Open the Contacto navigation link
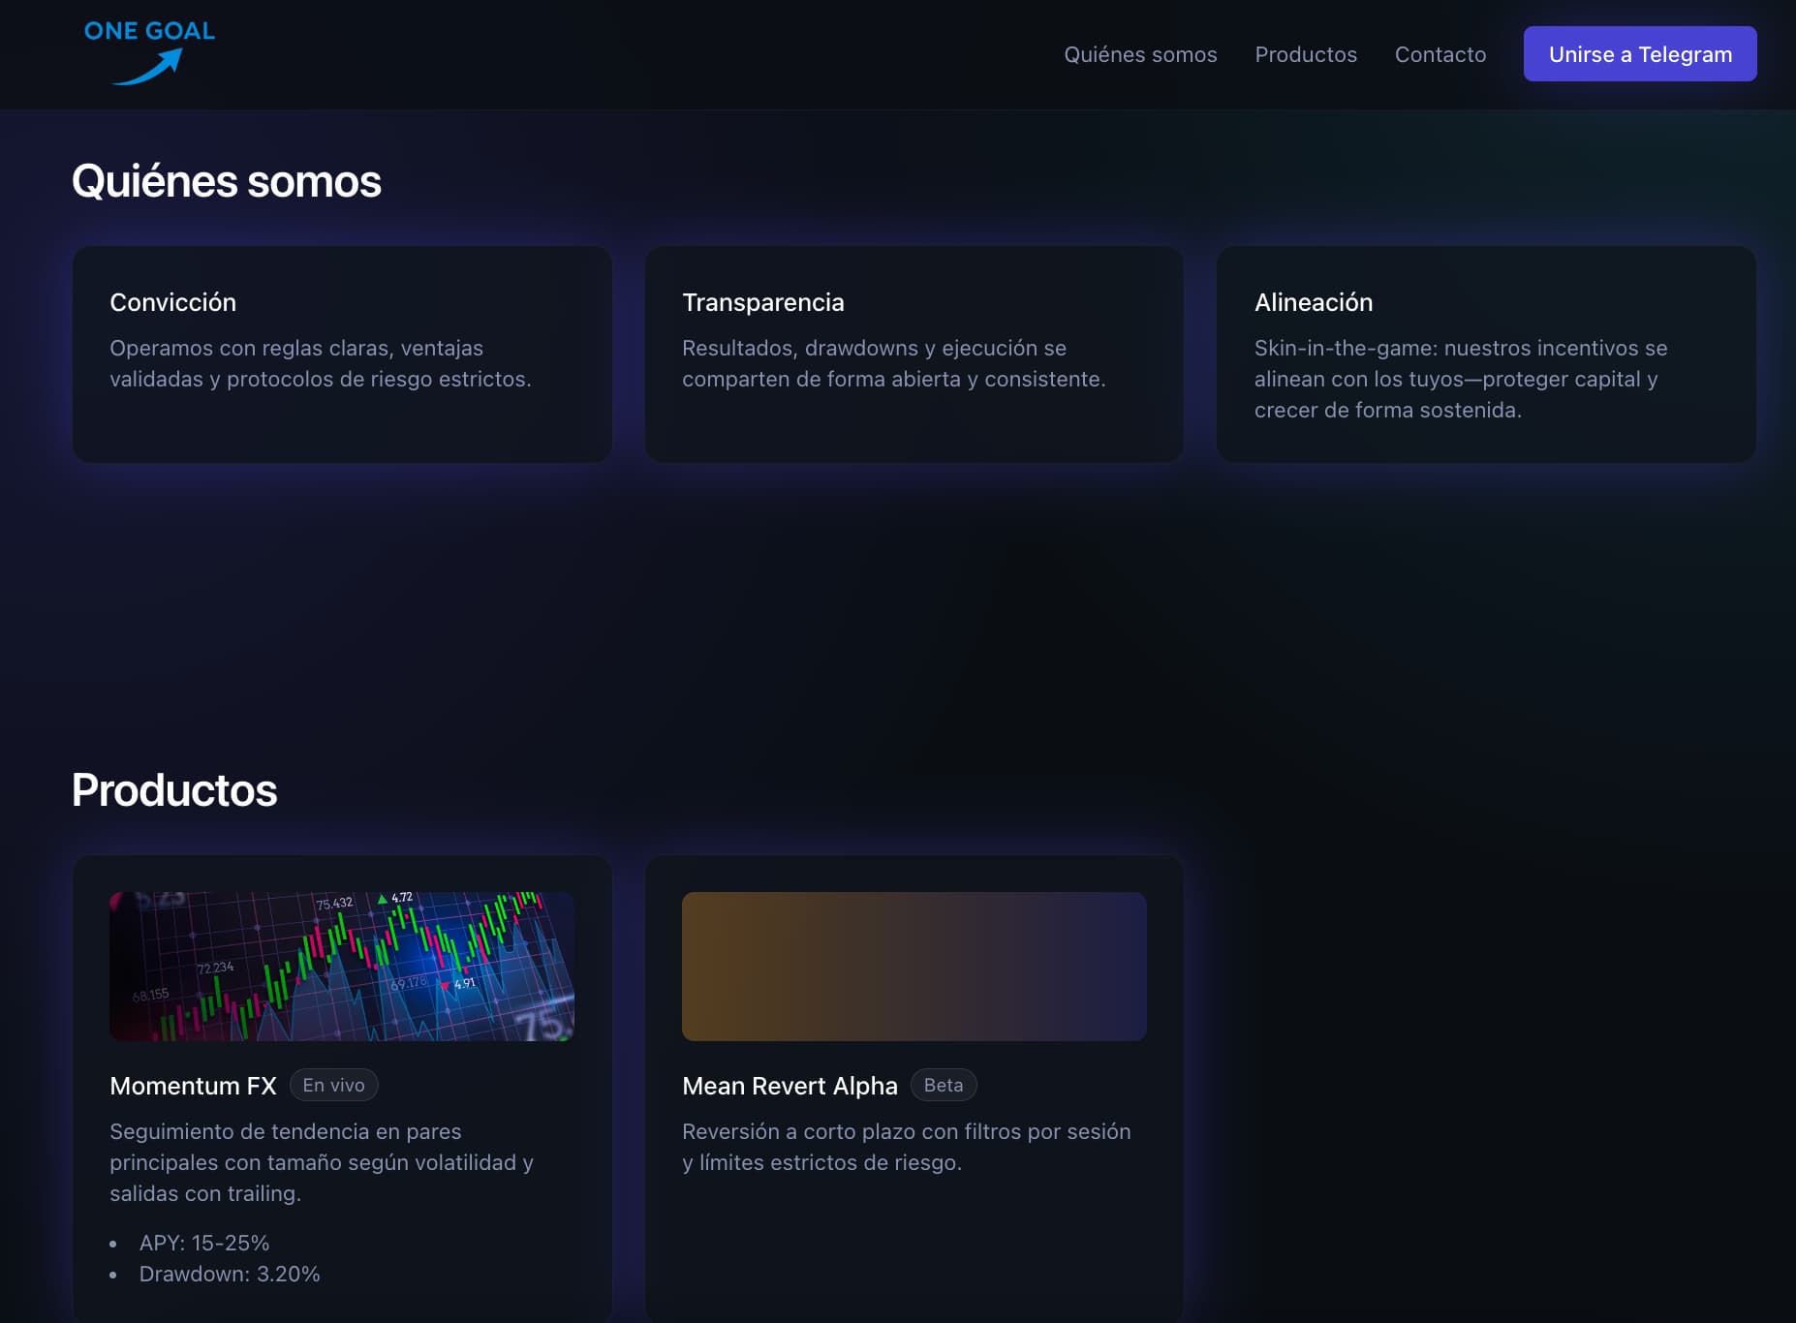This screenshot has width=1796, height=1323. [1440, 54]
